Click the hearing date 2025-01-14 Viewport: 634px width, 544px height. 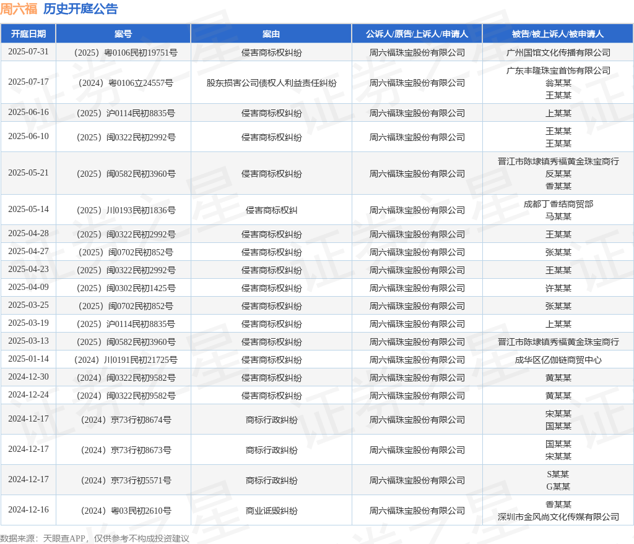28,359
